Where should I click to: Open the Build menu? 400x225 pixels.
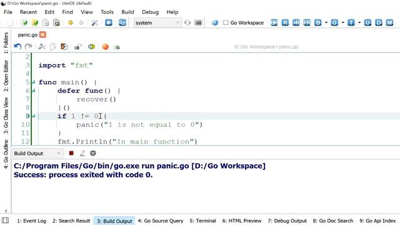coord(127,12)
